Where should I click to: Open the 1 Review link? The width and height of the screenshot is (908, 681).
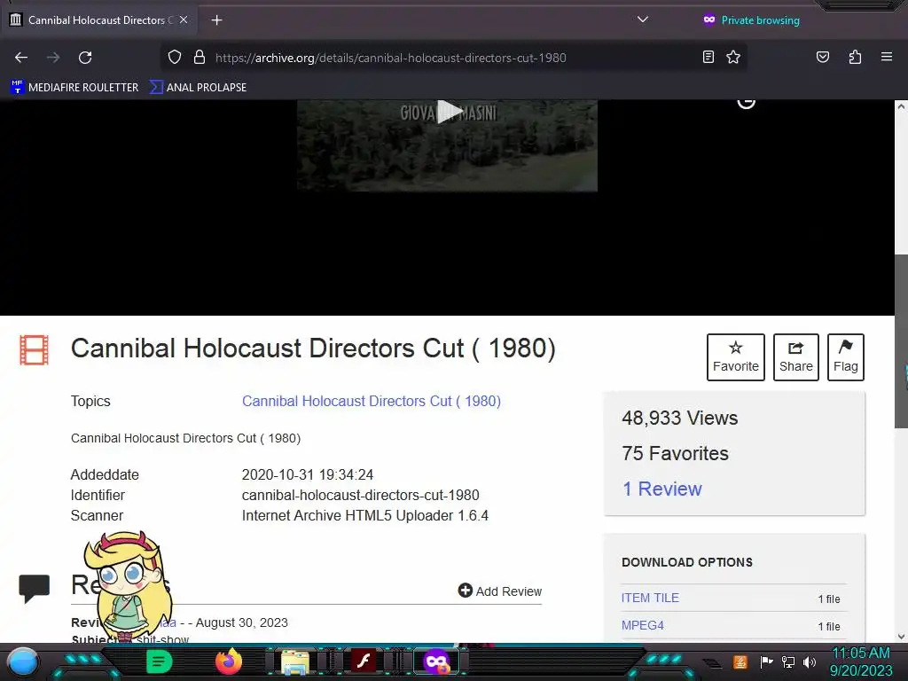[x=661, y=489]
